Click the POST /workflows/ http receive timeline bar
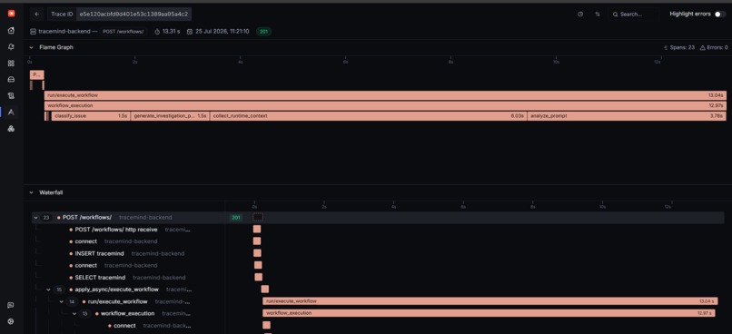This screenshot has height=334, width=732. pos(257,229)
